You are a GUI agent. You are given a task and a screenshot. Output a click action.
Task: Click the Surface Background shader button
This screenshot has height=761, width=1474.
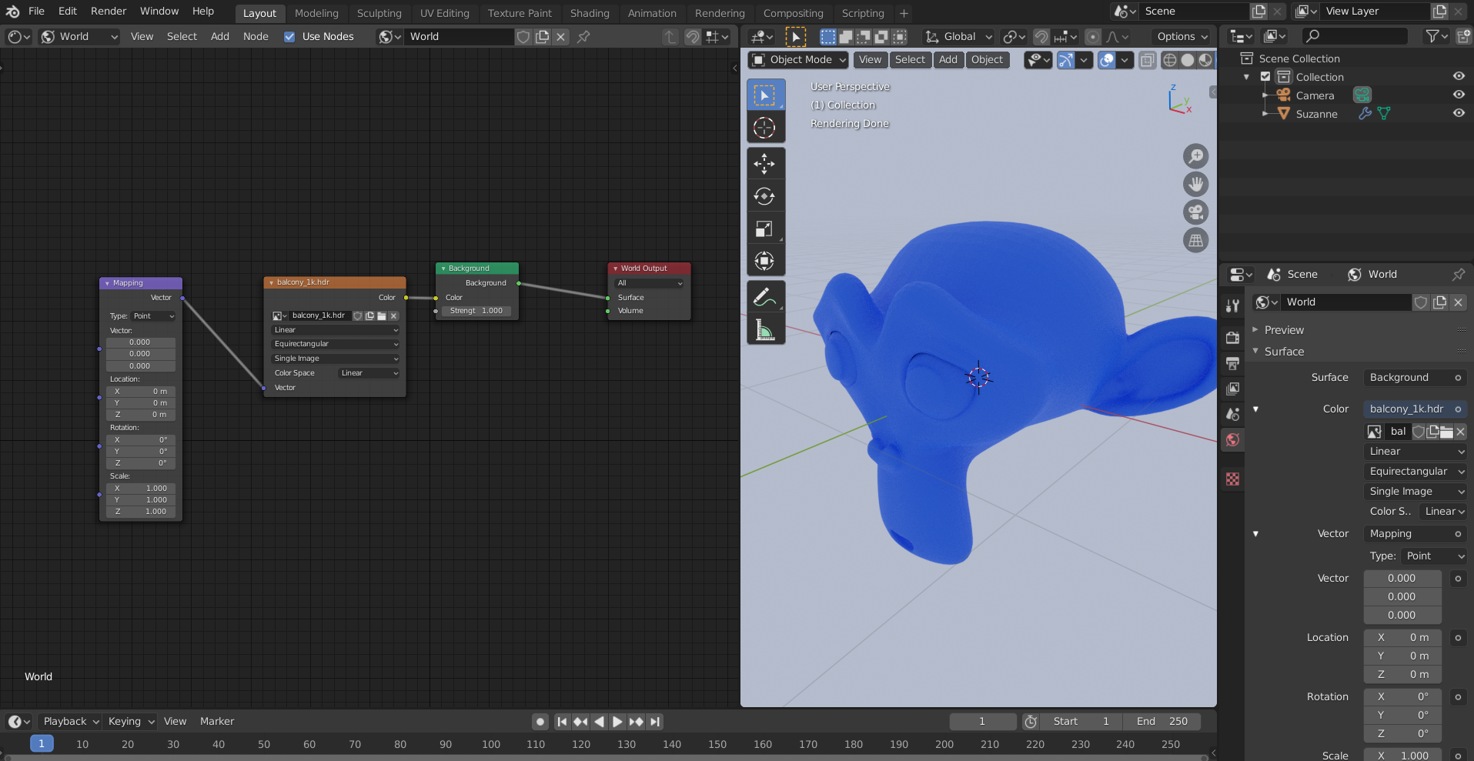click(x=1415, y=378)
